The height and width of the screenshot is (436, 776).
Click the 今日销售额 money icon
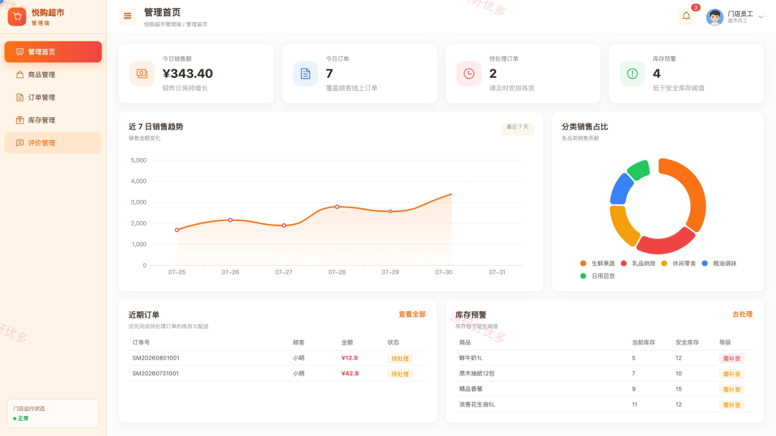point(142,73)
